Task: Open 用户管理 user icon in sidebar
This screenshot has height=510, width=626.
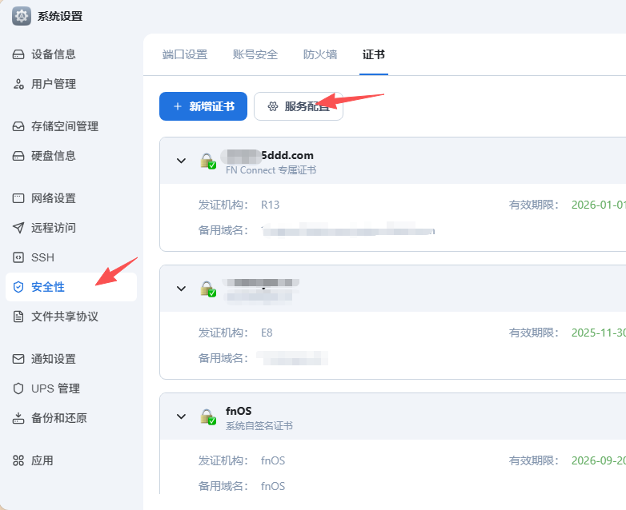Action: tap(18, 84)
